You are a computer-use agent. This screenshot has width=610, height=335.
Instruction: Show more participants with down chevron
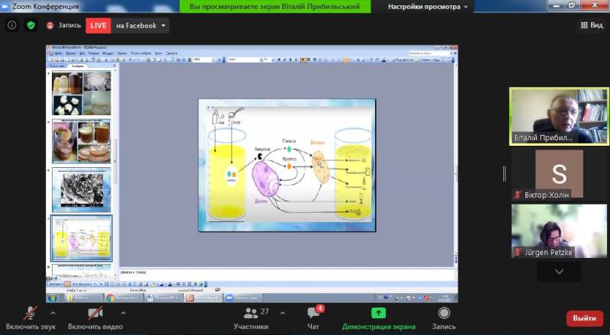(559, 272)
